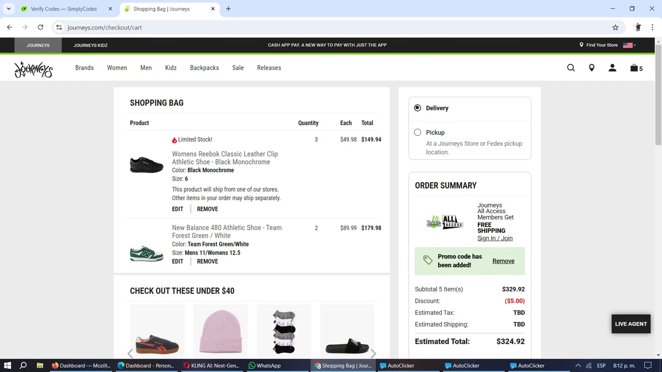Open Windows taskbar search

pyautogui.click(x=23, y=365)
